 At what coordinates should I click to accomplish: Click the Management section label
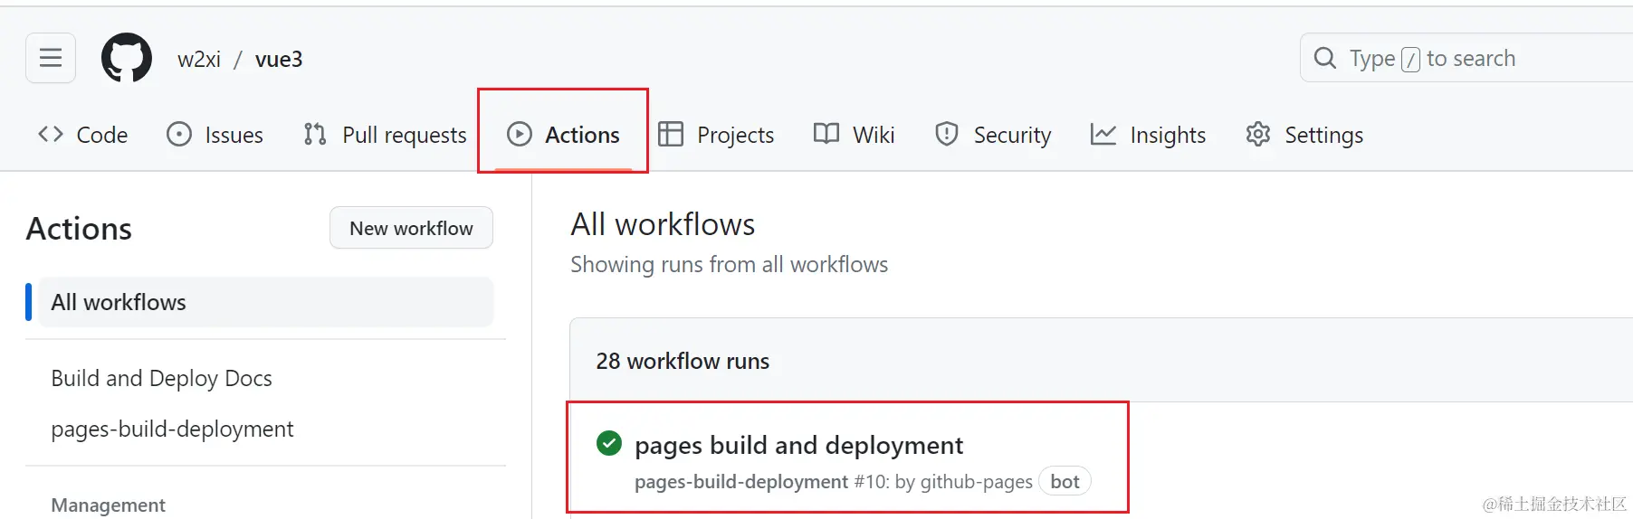(x=109, y=505)
